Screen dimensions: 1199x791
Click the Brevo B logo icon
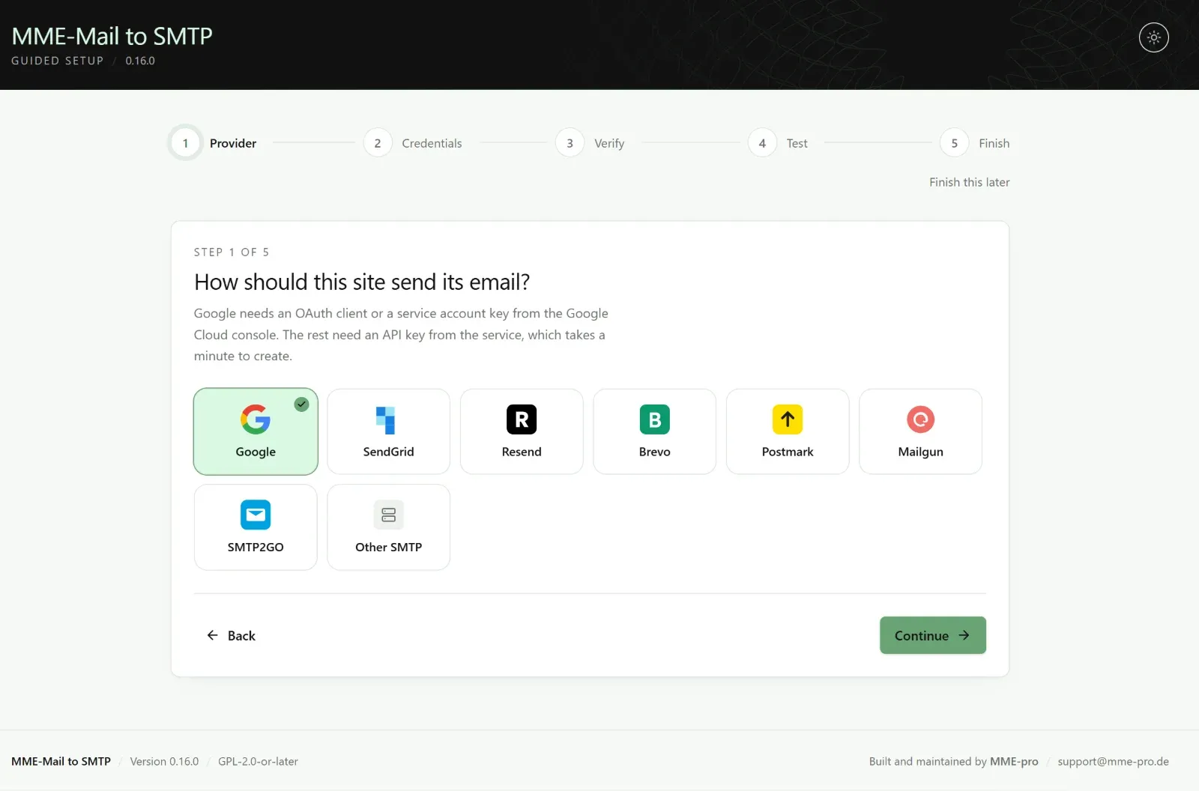click(x=655, y=419)
